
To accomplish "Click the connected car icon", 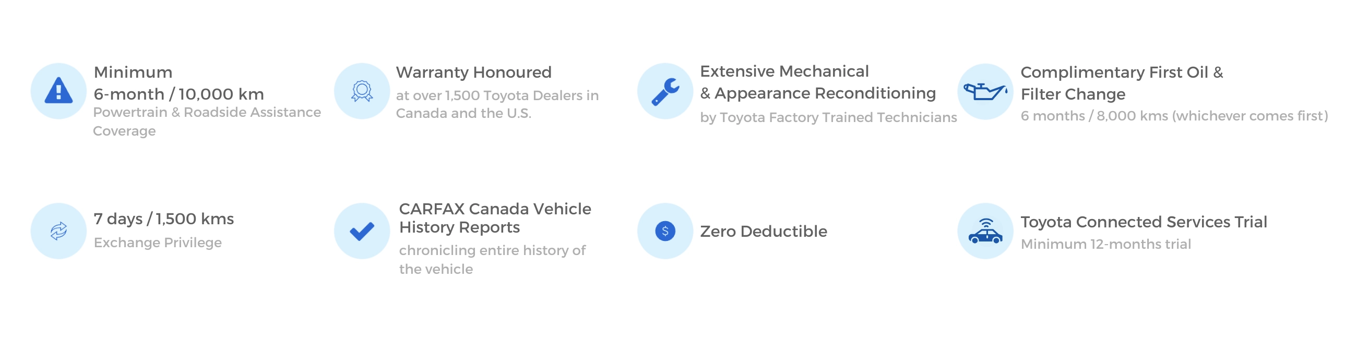I will click(x=985, y=231).
